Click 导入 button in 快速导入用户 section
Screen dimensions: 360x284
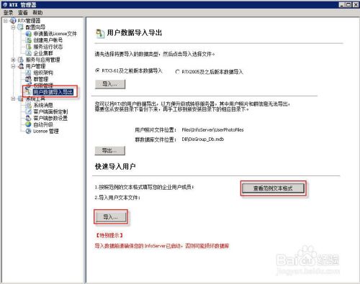tap(111, 217)
